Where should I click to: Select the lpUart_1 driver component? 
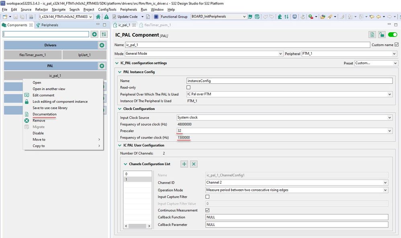tap(84, 55)
